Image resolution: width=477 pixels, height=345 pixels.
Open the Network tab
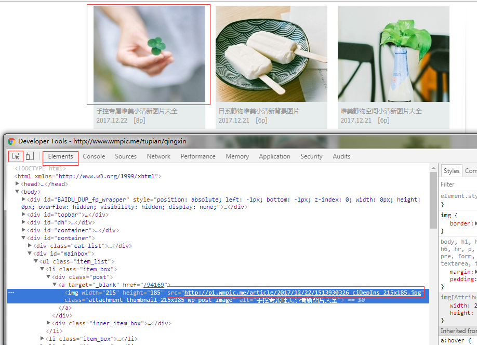[x=158, y=156]
